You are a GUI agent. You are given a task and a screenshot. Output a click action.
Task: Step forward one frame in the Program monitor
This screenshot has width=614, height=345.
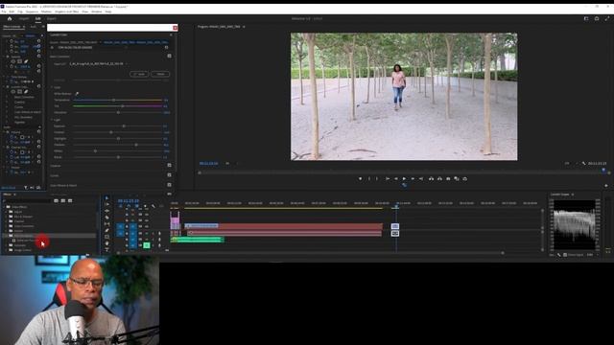coord(413,179)
